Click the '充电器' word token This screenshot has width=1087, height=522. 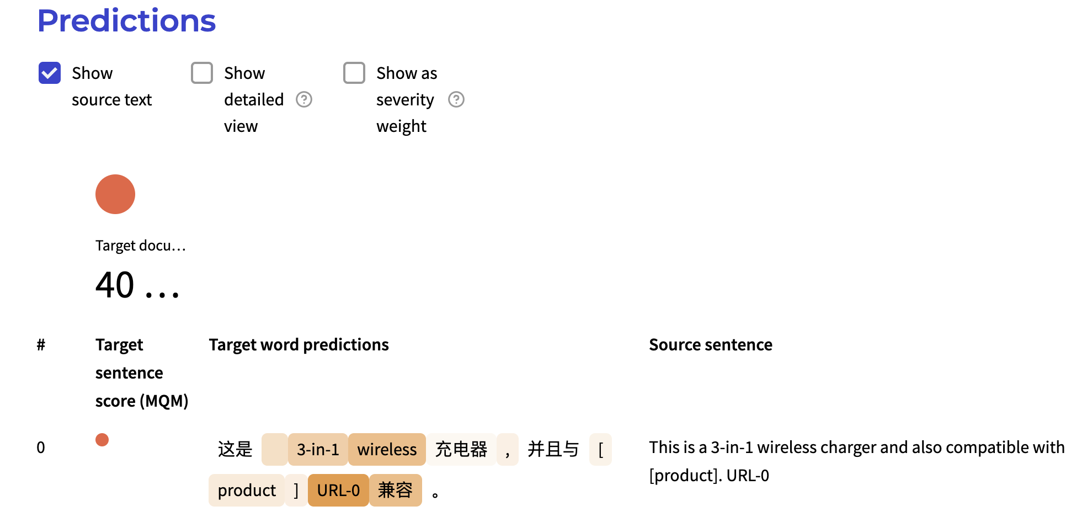tap(461, 449)
